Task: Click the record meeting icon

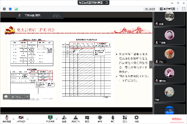Action: [100, 117]
